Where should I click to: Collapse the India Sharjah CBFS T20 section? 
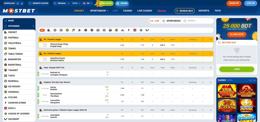pos(211,68)
